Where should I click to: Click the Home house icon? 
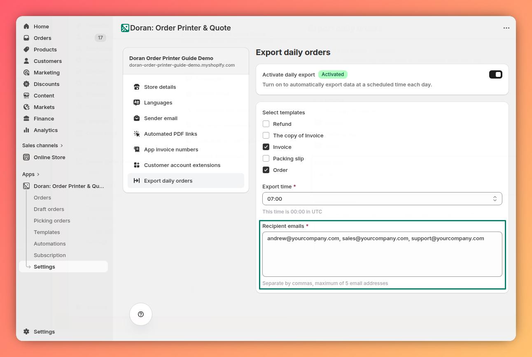(26, 26)
